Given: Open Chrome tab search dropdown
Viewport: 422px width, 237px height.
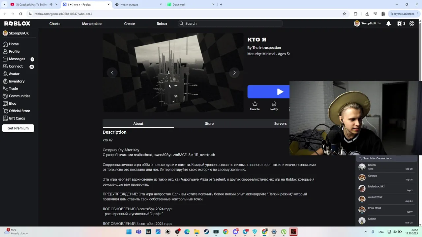Looking at the screenshot, I should (x=4, y=5).
